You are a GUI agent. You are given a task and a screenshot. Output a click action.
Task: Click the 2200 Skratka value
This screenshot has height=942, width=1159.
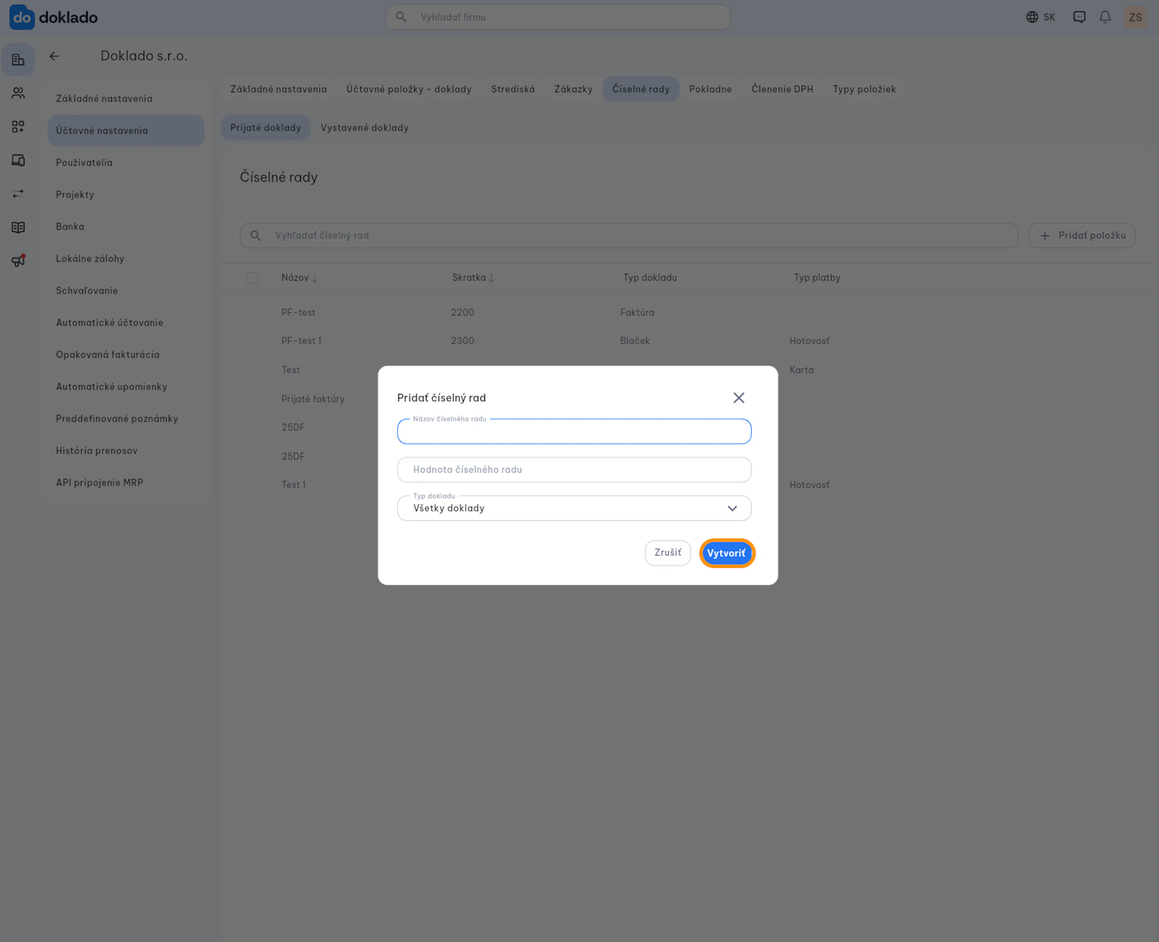[462, 313]
